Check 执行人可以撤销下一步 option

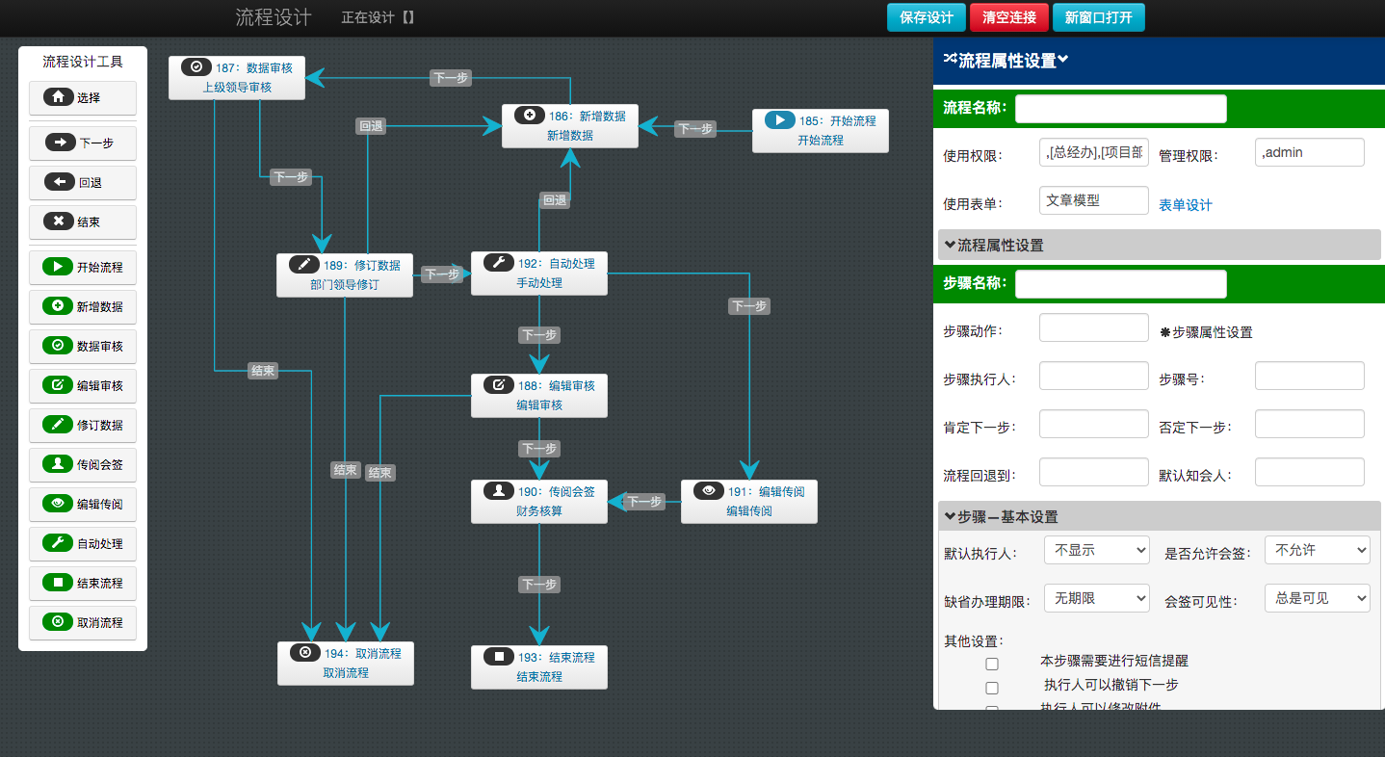pos(992,688)
